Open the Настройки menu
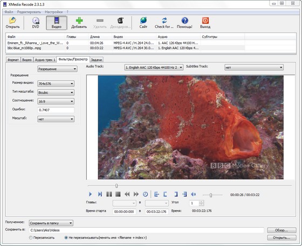The width and height of the screenshot is (302, 246). click(54, 12)
